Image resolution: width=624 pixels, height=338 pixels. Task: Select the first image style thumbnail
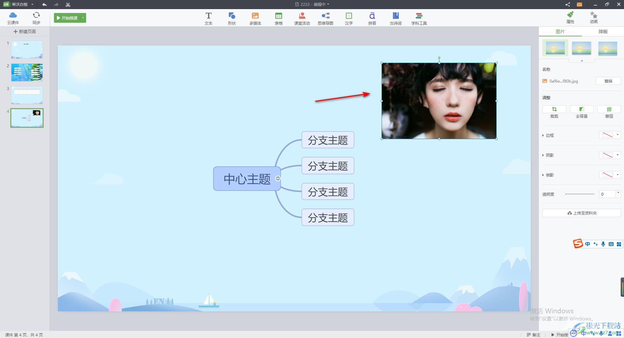point(555,48)
